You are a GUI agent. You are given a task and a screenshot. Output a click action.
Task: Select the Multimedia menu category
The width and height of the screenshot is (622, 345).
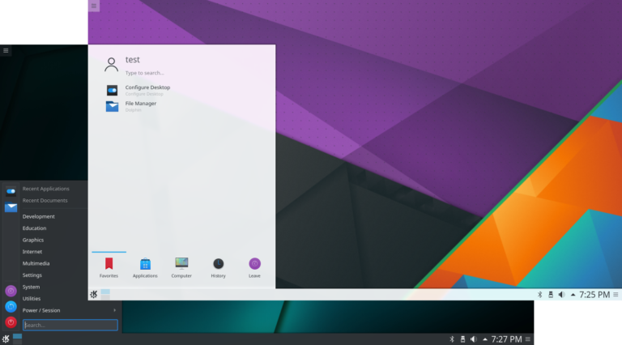tap(36, 263)
